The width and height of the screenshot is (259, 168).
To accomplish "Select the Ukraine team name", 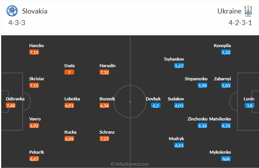I will pos(229,11).
